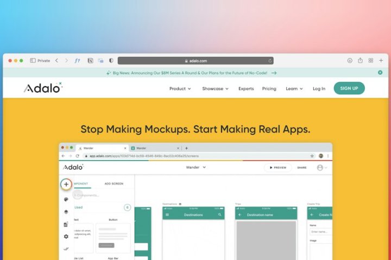Image resolution: width=391 pixels, height=260 pixels.
Task: Follow the banner arrow to the Series A news
Action: pos(274,73)
